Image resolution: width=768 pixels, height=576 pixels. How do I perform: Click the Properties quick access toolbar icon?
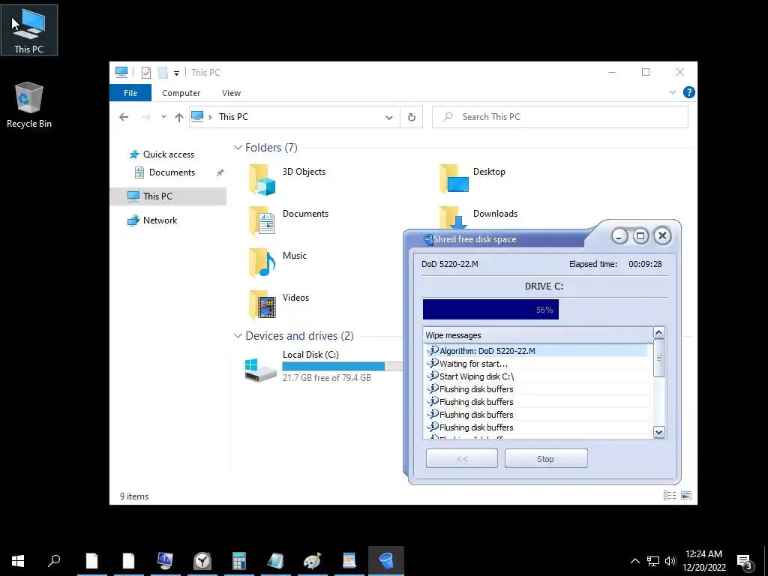146,73
